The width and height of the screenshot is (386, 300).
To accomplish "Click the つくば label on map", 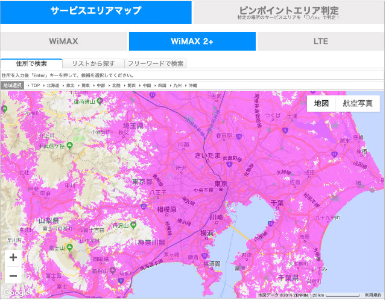I will tap(273, 115).
